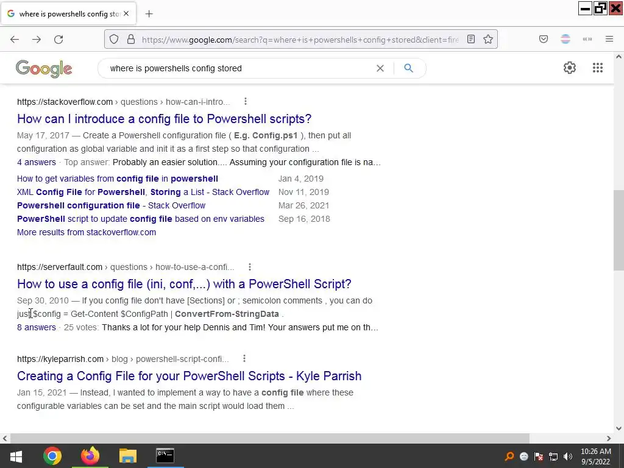Image resolution: width=624 pixels, height=468 pixels.
Task: Open '4 answers' link under stackoverflow result
Action: coord(37,162)
